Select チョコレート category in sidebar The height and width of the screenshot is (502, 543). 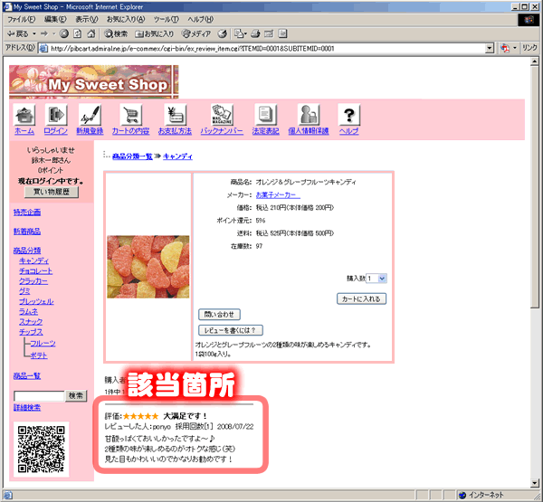click(36, 270)
